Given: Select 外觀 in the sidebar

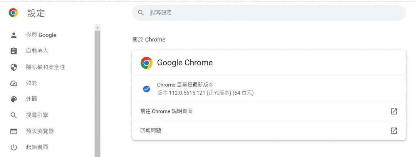Looking at the screenshot, I should [32, 99].
